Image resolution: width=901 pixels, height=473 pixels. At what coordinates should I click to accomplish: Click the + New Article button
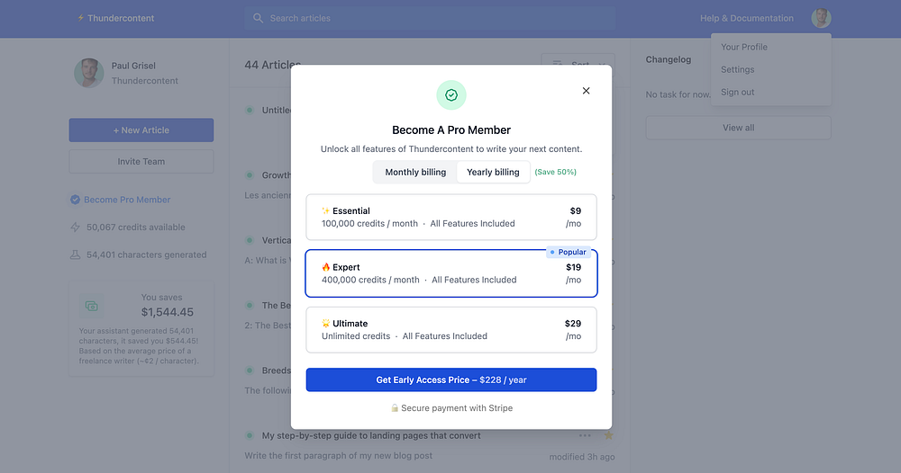pos(141,130)
